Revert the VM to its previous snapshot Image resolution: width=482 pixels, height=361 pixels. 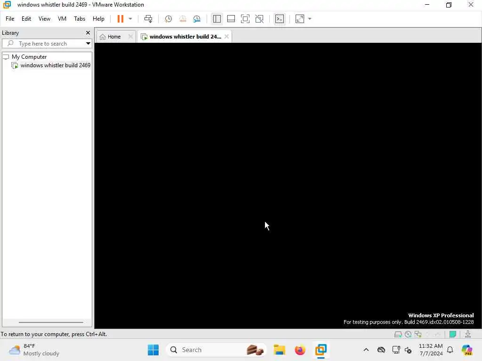(183, 19)
